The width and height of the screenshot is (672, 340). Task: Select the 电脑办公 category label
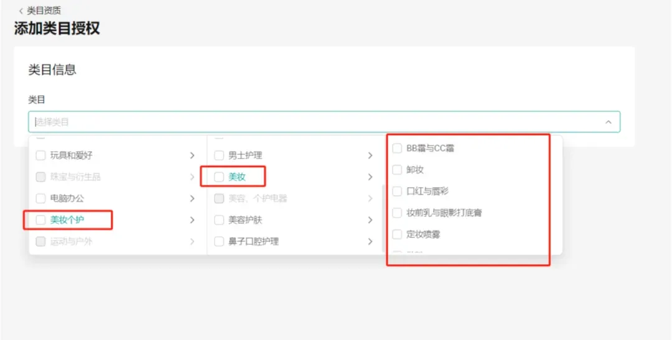click(x=67, y=198)
